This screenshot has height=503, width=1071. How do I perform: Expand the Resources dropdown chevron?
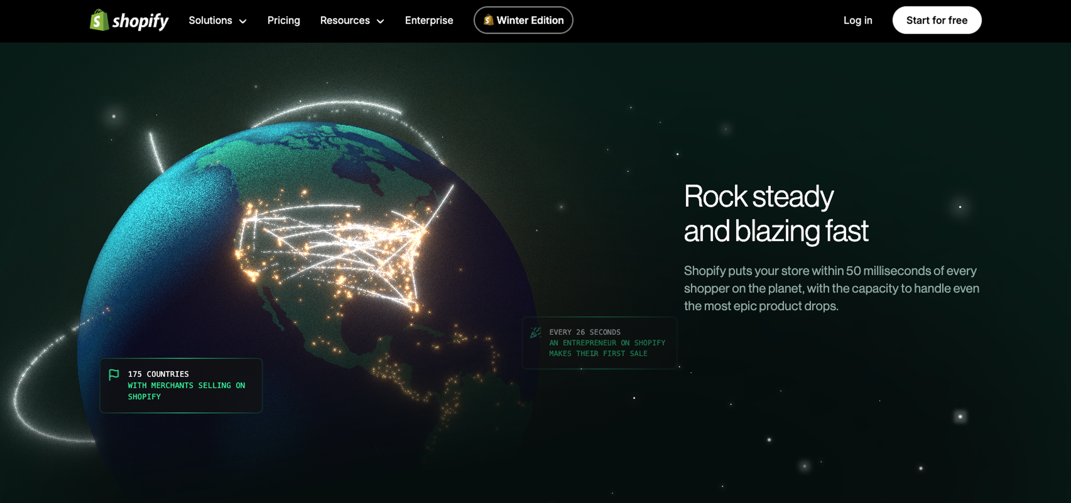coord(380,21)
